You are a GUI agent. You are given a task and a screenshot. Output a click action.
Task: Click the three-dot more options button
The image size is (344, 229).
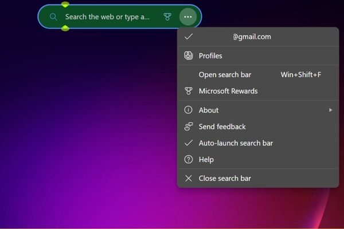click(187, 17)
